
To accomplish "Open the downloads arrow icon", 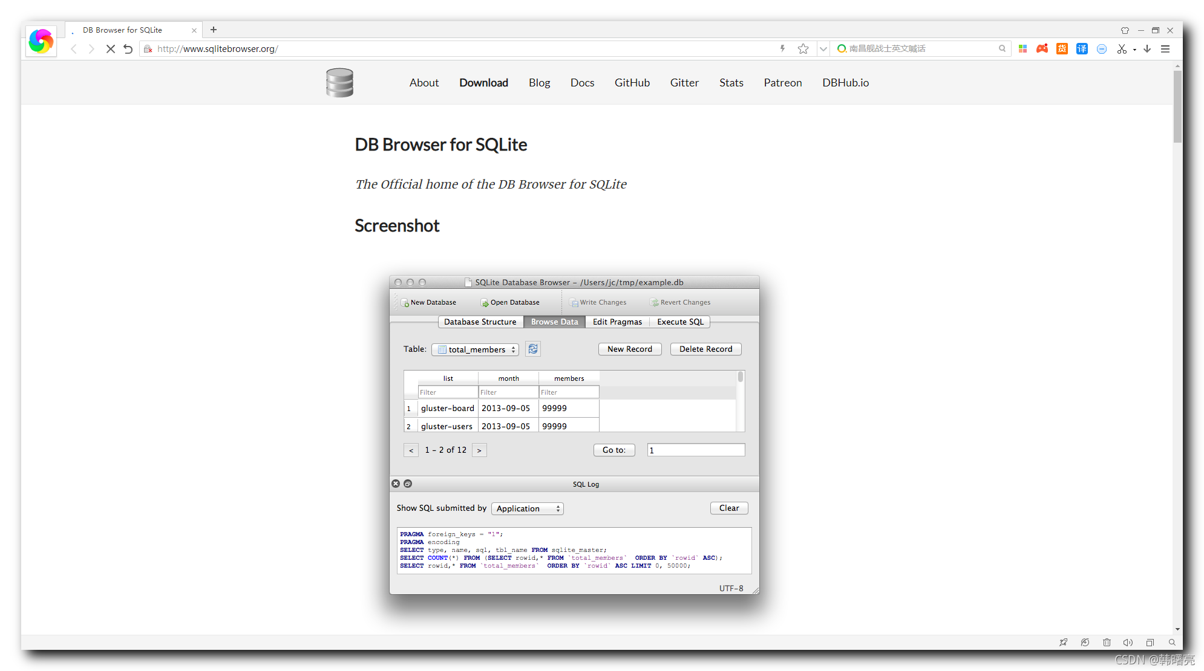I will click(x=1147, y=49).
